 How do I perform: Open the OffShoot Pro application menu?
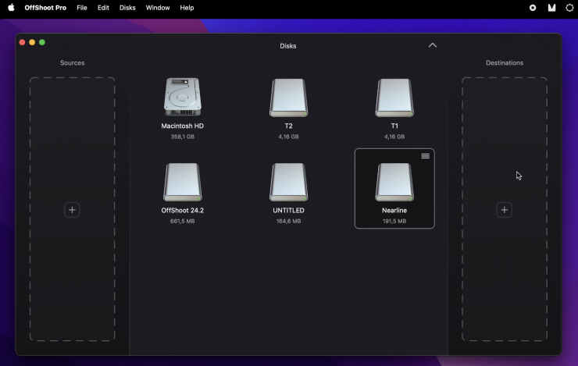coord(45,8)
